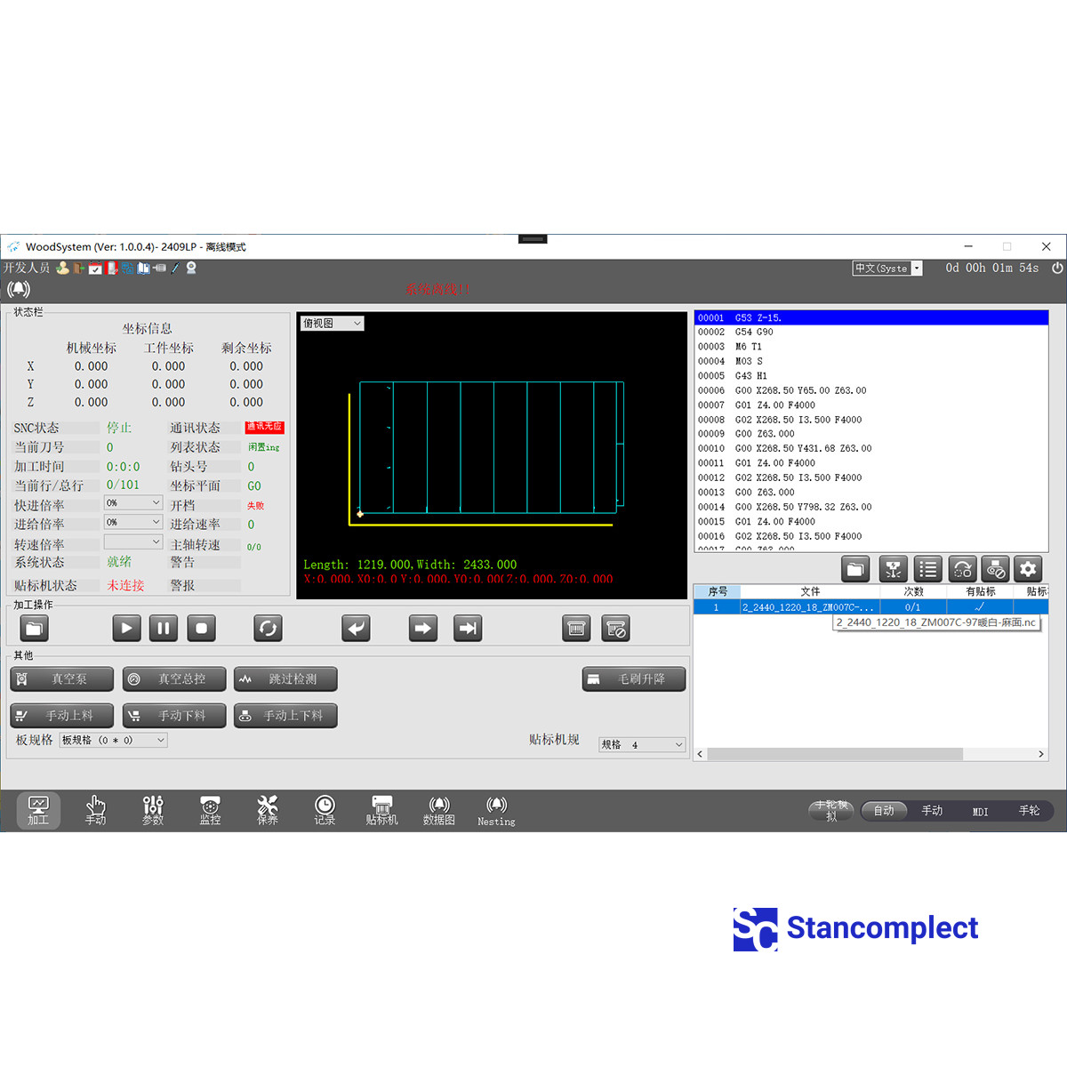The image size is (1067, 1067).
Task: Switch to 手动 mode in mode selector
Action: (x=932, y=811)
